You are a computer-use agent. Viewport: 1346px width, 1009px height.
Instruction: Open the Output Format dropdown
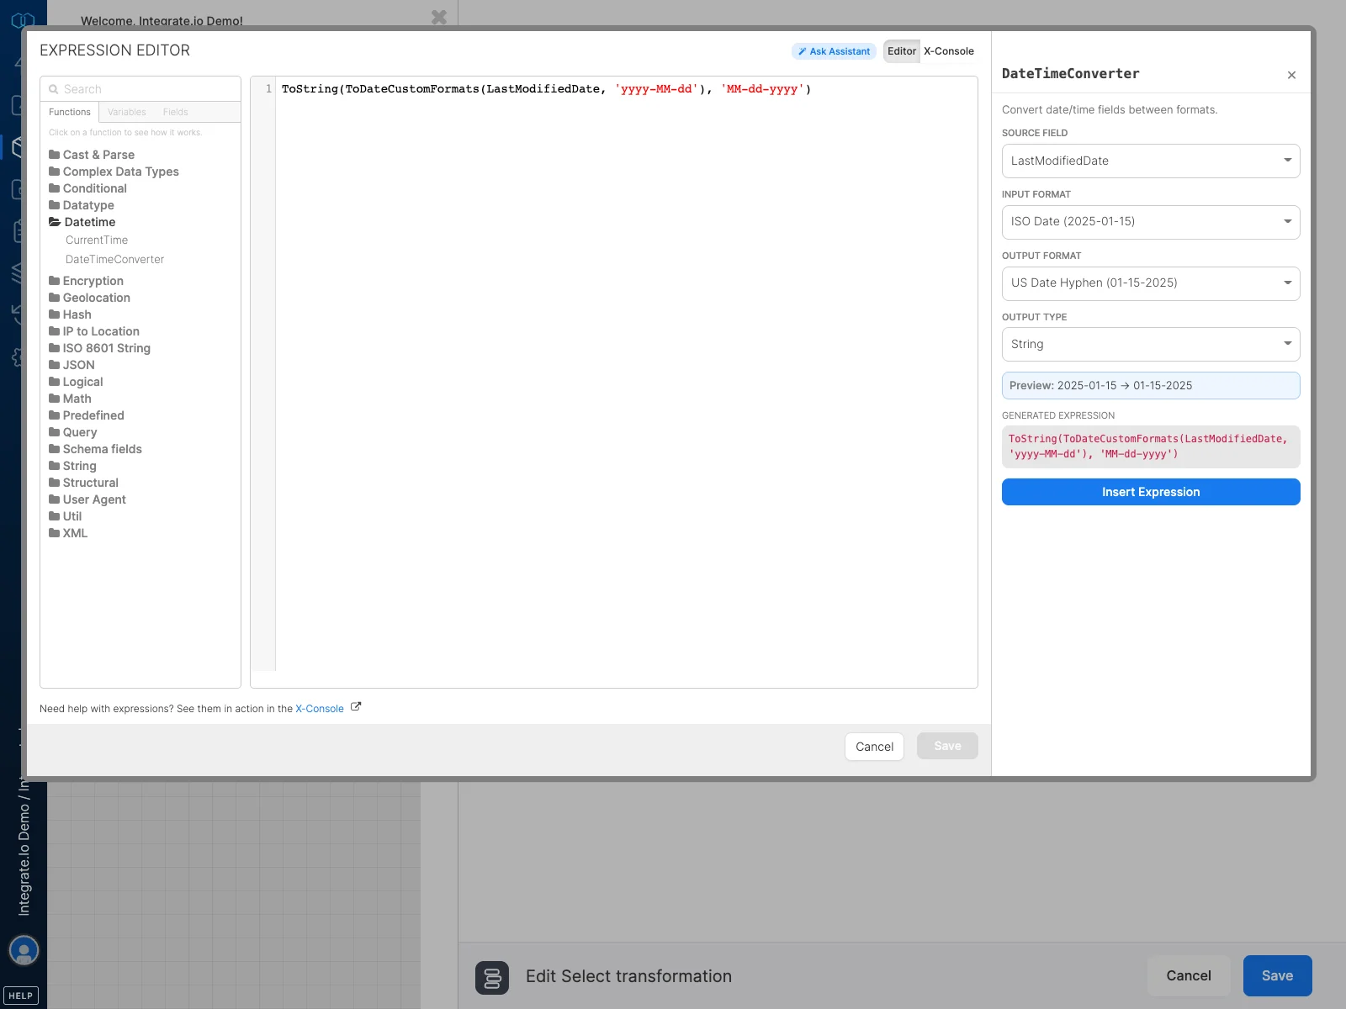(1151, 283)
